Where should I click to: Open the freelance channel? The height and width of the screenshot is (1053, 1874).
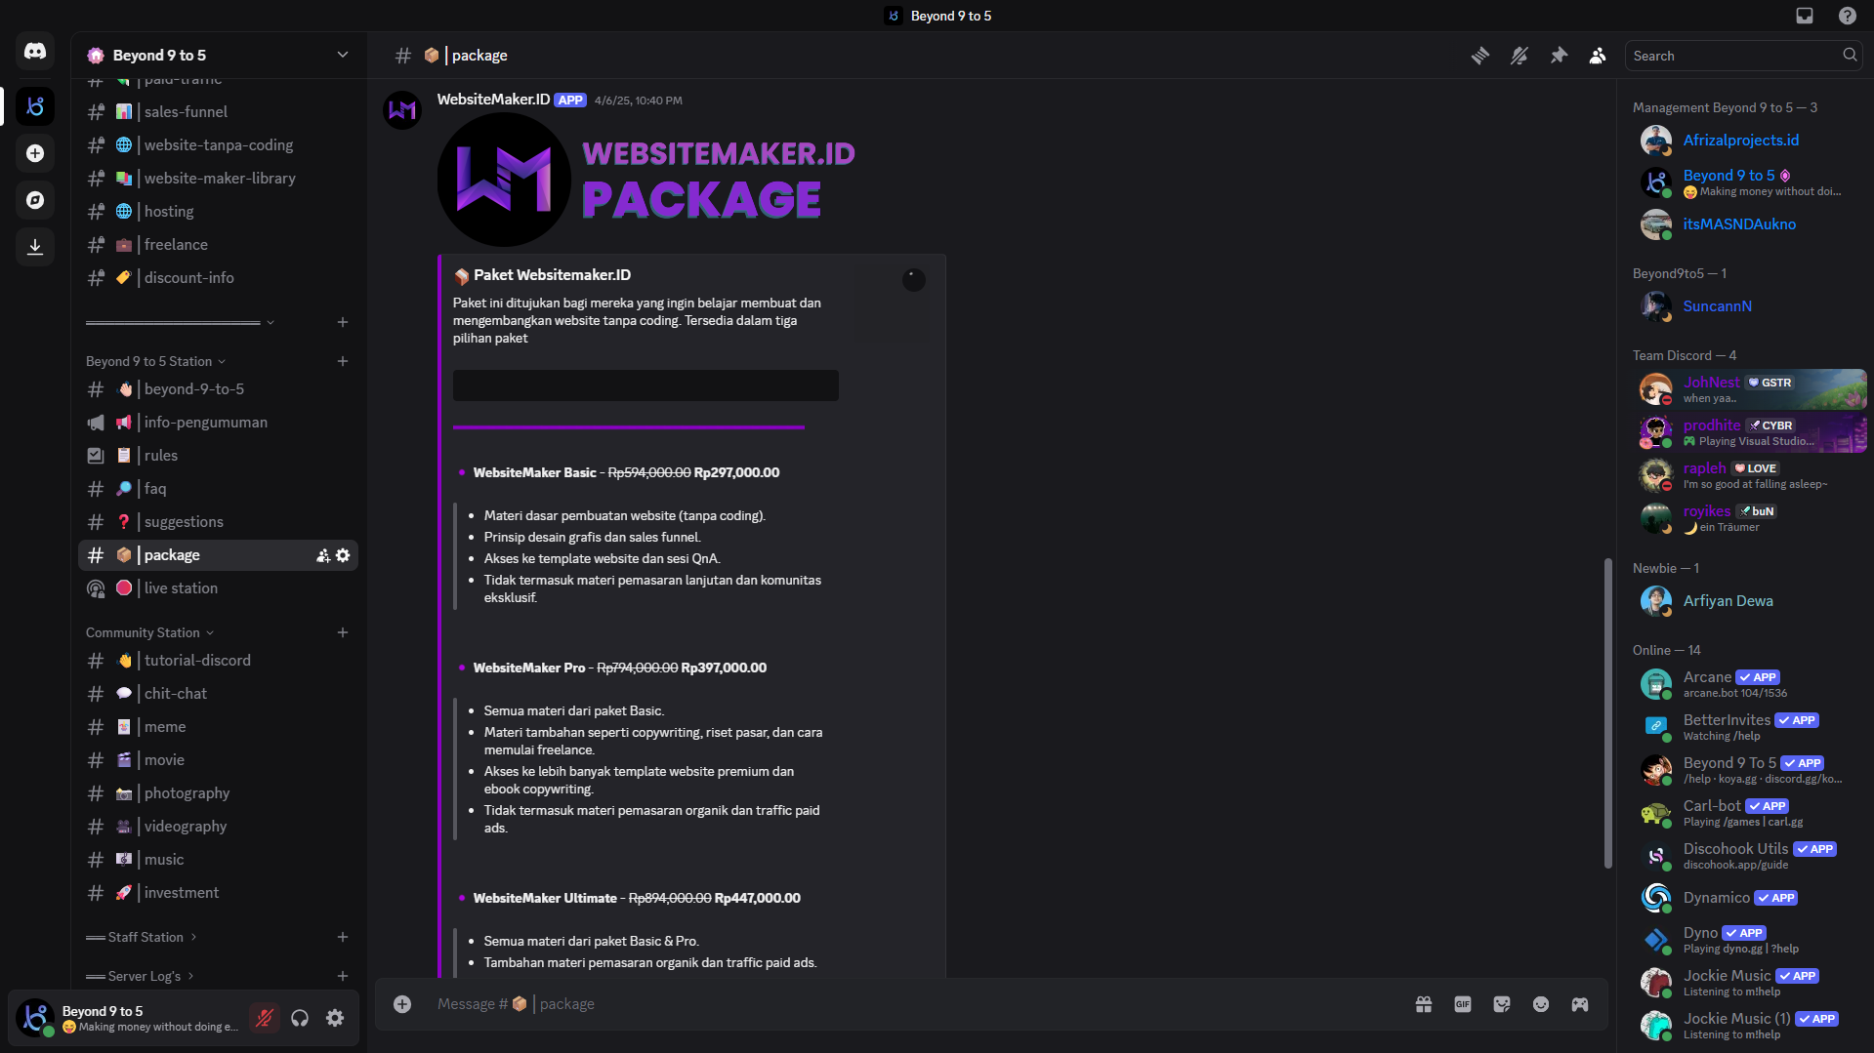click(218, 245)
